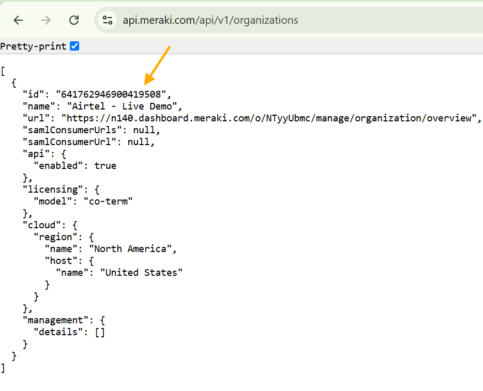Image resolution: width=483 pixels, height=391 pixels.
Task: Click the api.meraki.com address bar URL
Action: (x=210, y=20)
